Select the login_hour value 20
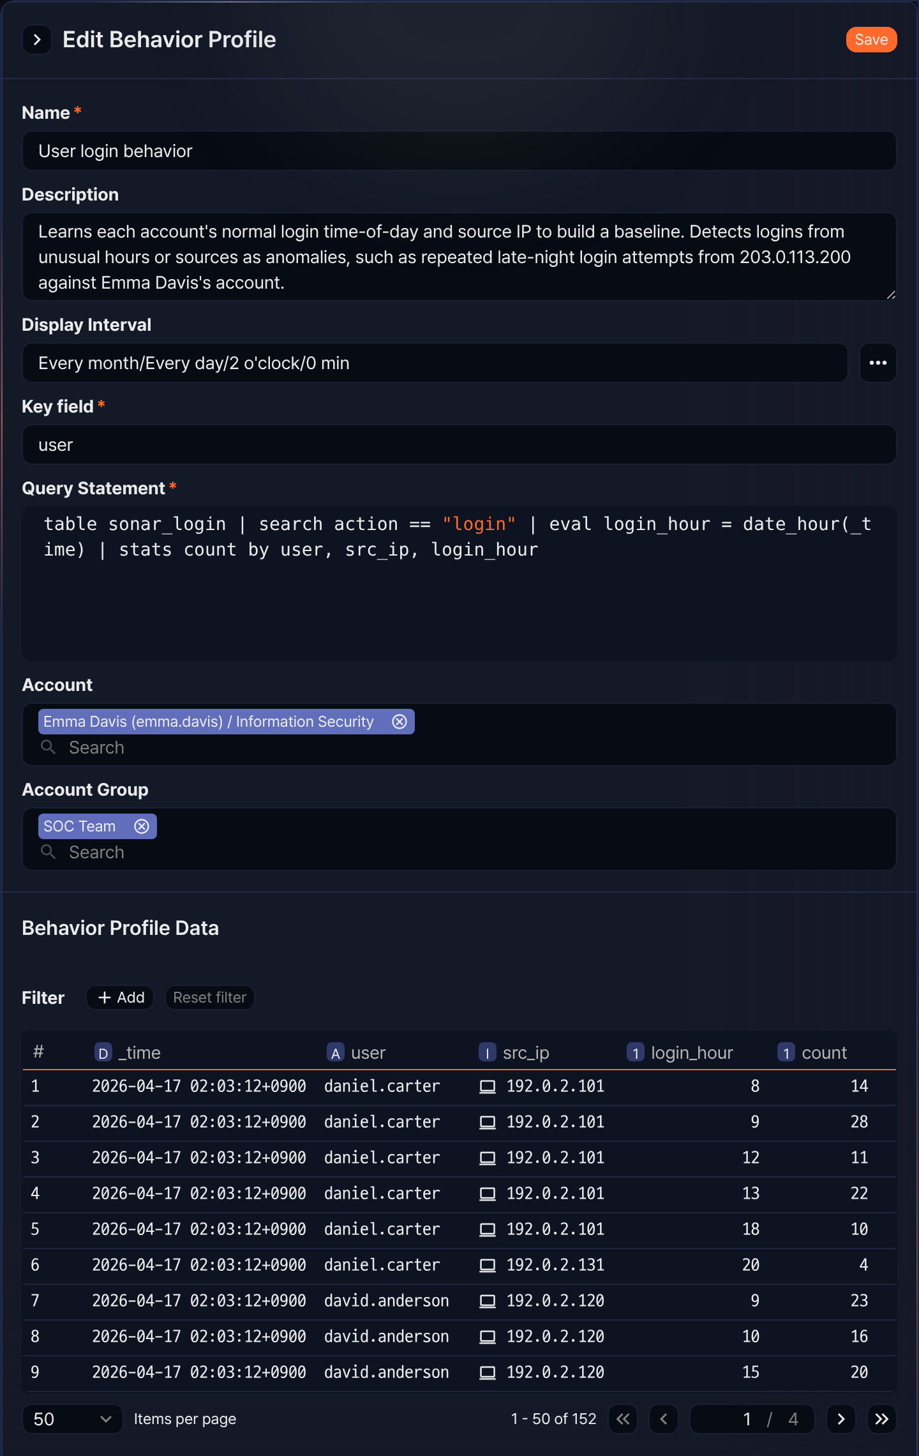 tap(751, 1265)
